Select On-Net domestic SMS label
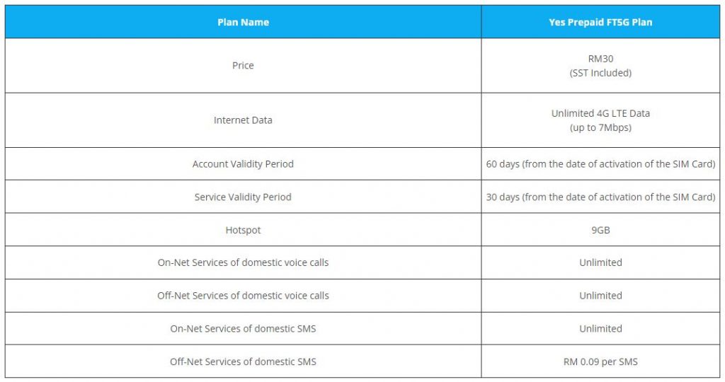This screenshot has width=725, height=382. 243,329
